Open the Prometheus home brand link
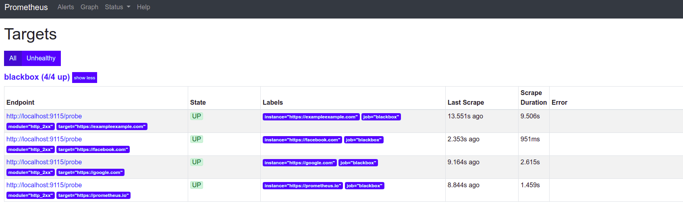Image resolution: width=683 pixels, height=207 pixels. [26, 7]
